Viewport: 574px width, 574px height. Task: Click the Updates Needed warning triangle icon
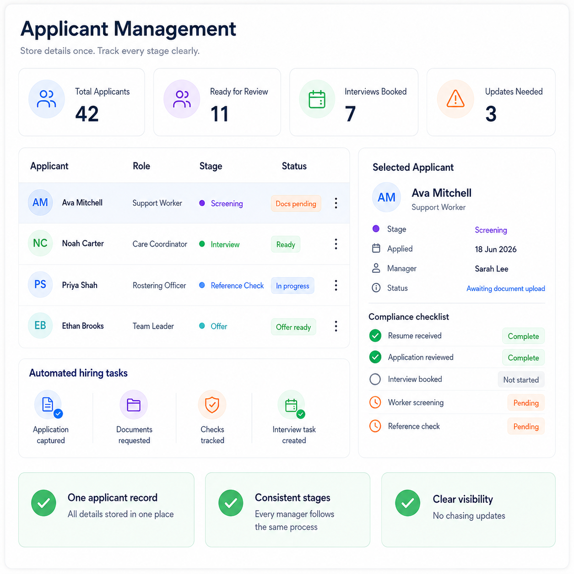pos(455,99)
